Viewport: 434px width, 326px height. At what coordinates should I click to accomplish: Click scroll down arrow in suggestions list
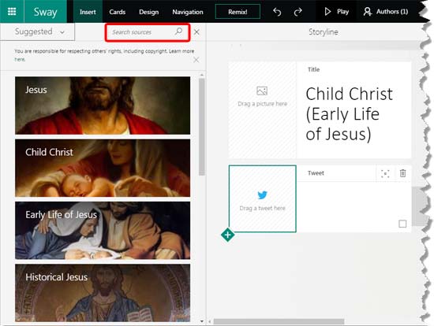tap(202, 321)
